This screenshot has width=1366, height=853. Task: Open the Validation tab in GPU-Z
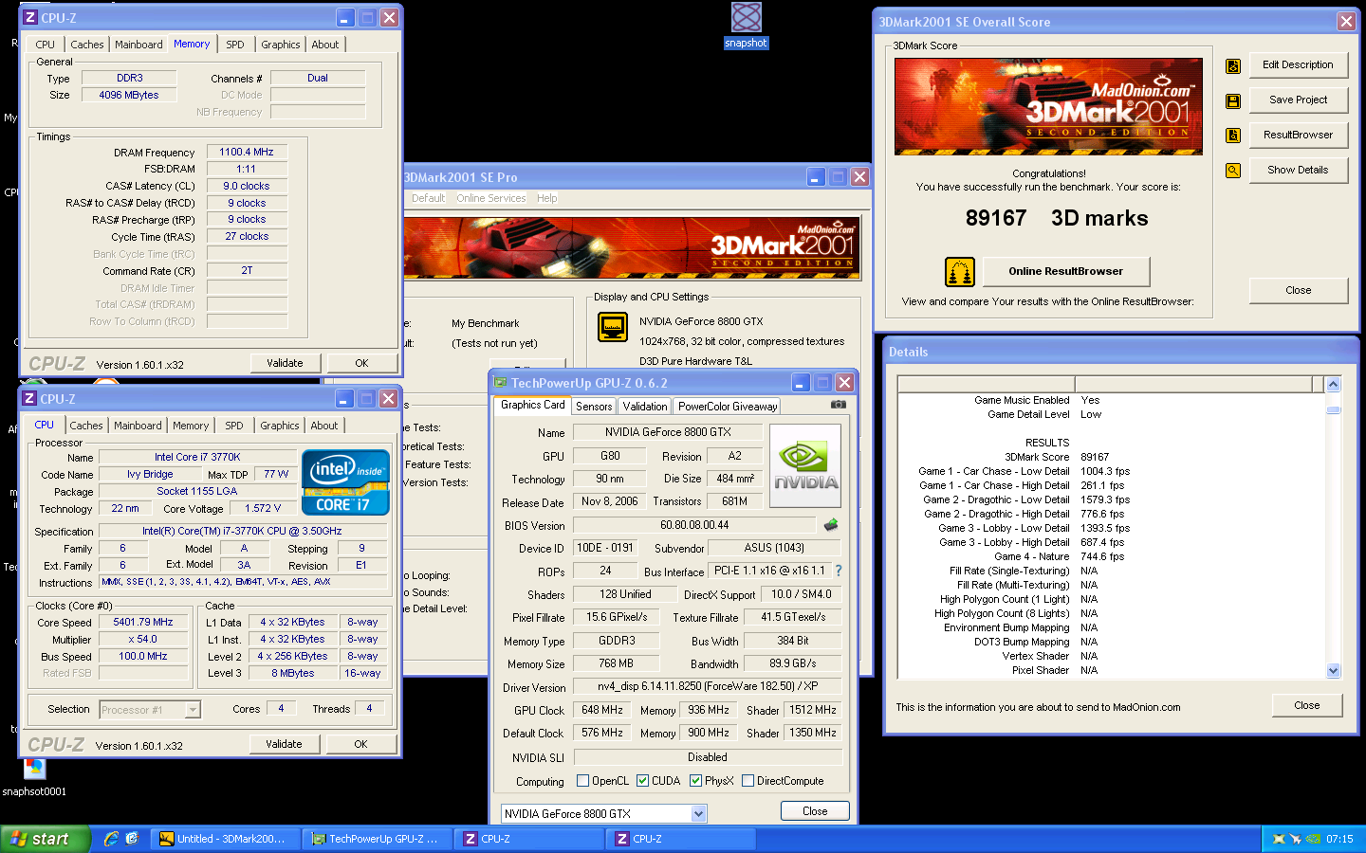click(645, 407)
